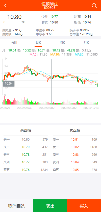Select 买一 bid price 10.80

(26, 140)
